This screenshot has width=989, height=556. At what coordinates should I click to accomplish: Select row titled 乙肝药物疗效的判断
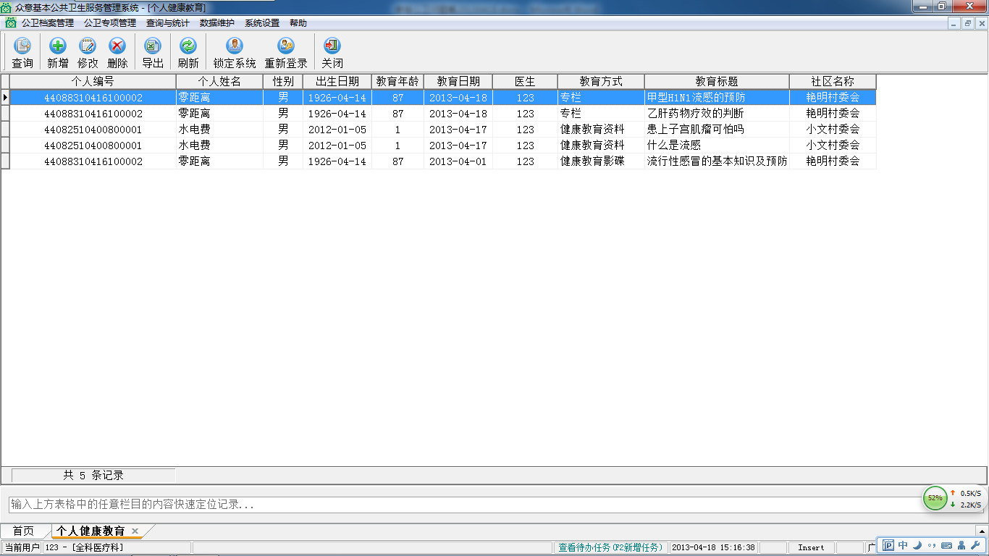click(442, 113)
